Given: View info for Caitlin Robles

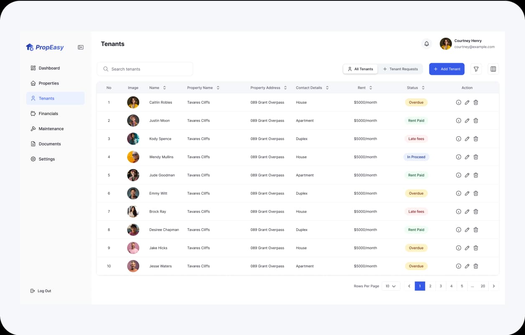Looking at the screenshot, I should [459, 102].
